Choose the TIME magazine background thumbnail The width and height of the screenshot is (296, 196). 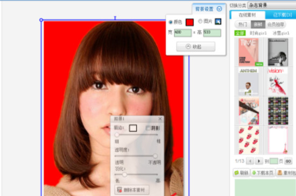click(x=249, y=52)
